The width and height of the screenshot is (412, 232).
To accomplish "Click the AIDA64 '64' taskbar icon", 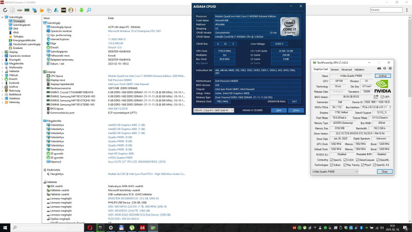I will [x=142, y=227].
